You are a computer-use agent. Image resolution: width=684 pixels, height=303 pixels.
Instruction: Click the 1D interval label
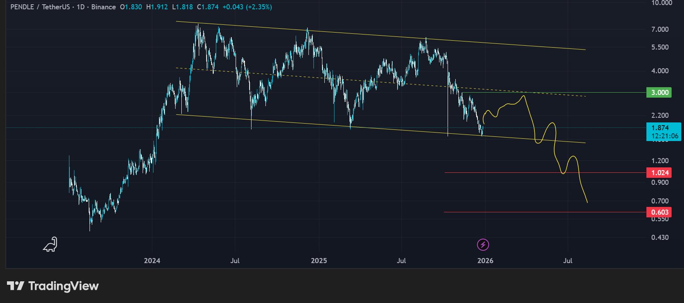pyautogui.click(x=80, y=7)
